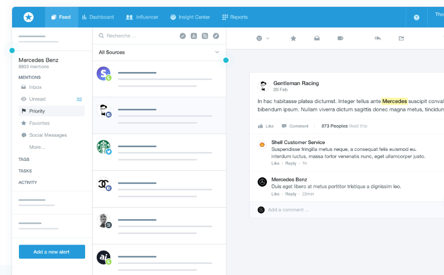The image size is (444, 275).
Task: Click the Mercedes Benz alert title
Action: click(x=38, y=60)
